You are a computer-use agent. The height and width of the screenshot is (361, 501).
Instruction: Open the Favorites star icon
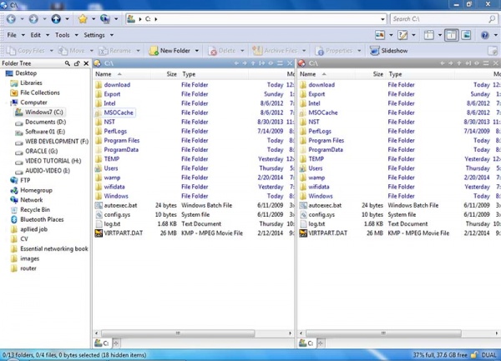(83, 19)
